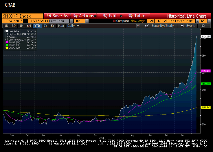Click the green 2467.945 axis marker

206,84
